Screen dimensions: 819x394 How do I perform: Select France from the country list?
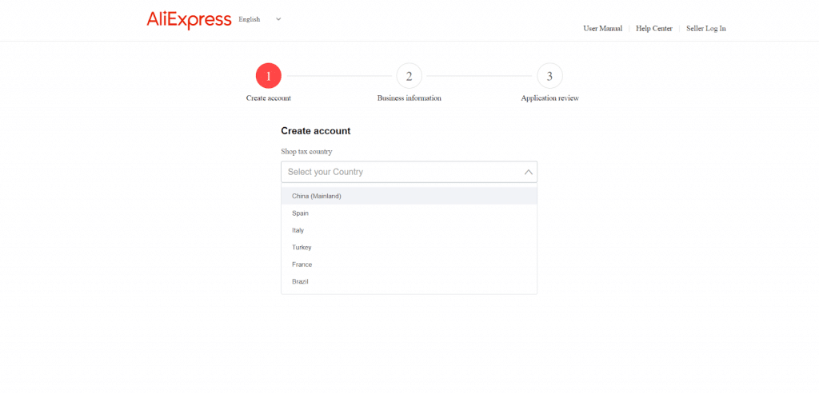(302, 265)
